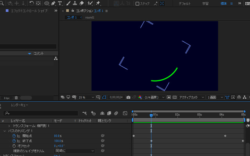The width and height of the screenshot is (250, 156).
Task: Toggle fast previews button in viewer footer
Action: coord(233,97)
